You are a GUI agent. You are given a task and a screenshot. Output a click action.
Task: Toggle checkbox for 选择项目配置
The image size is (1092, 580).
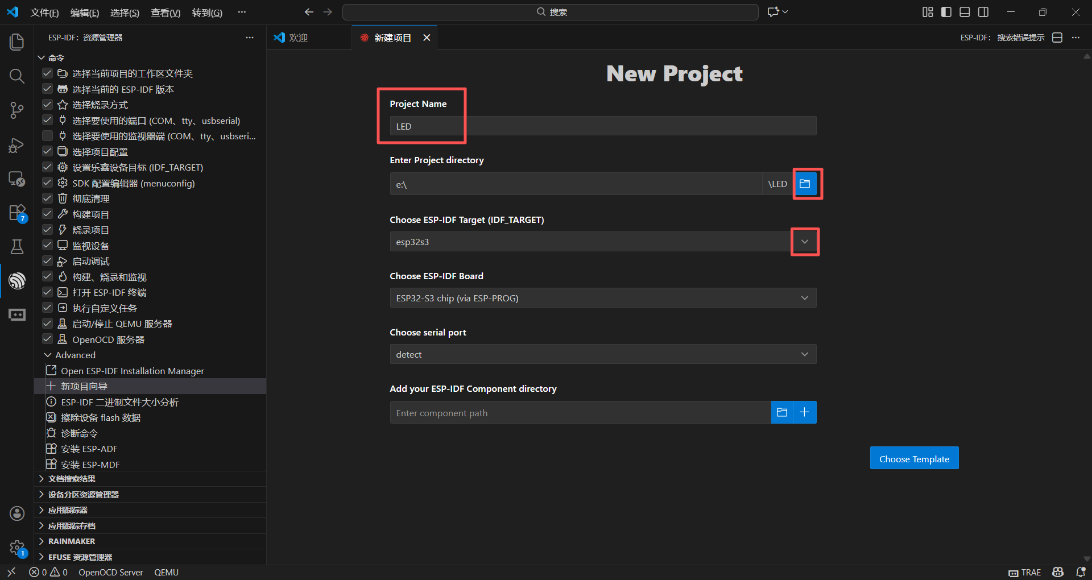click(48, 152)
